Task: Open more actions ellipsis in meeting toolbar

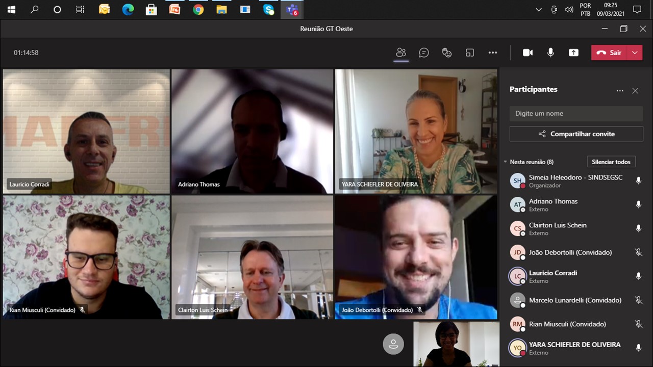Action: (x=492, y=53)
